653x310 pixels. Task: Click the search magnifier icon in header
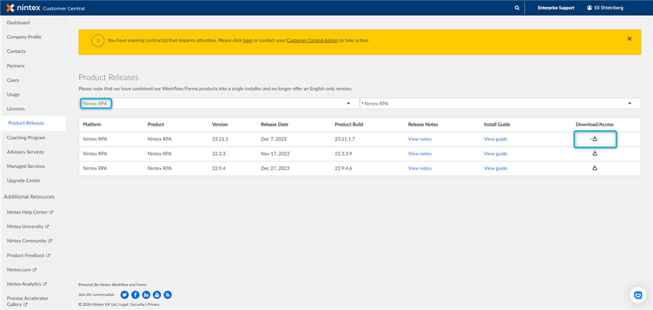(x=517, y=8)
